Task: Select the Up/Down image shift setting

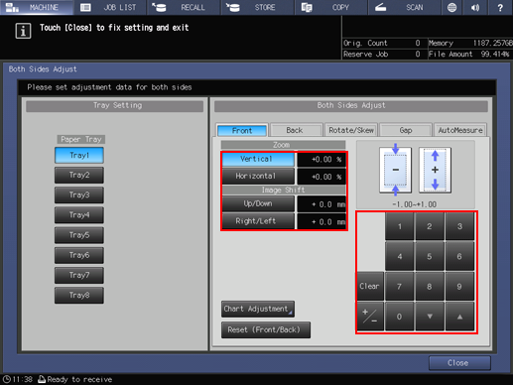Action: pyautogui.click(x=258, y=203)
